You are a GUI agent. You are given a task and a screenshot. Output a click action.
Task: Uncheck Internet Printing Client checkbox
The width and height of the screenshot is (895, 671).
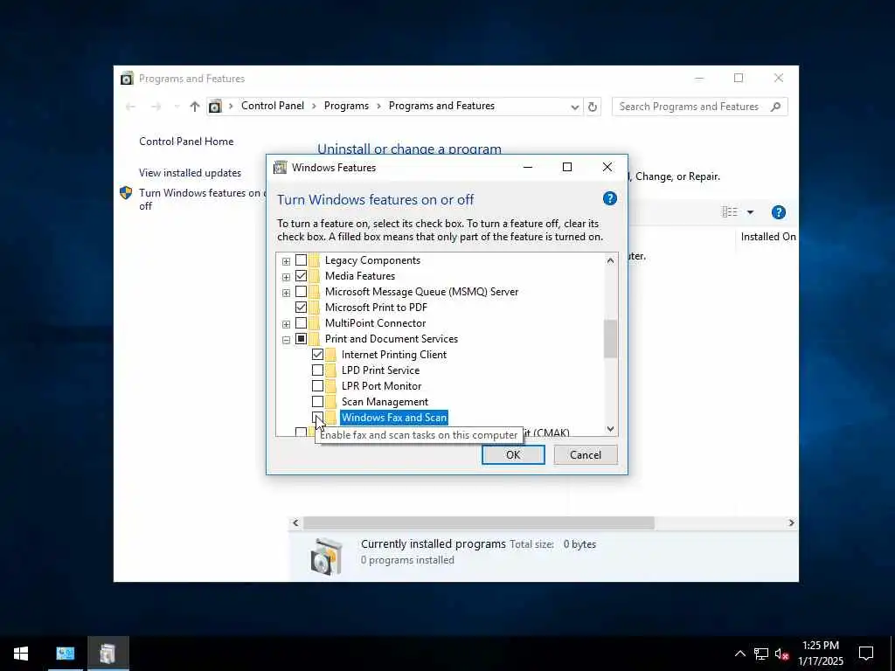317,355
